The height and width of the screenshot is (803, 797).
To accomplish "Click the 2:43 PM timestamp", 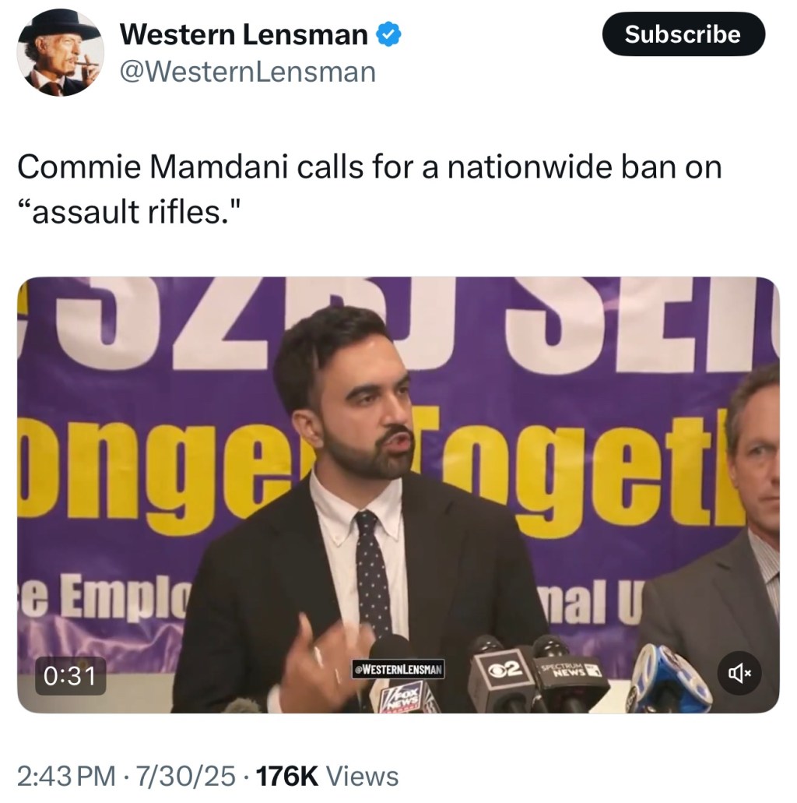I will pos(66,775).
